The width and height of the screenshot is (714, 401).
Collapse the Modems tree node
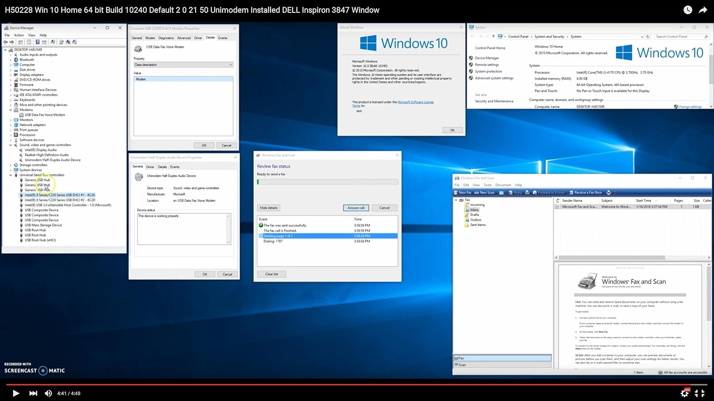[x=10, y=110]
